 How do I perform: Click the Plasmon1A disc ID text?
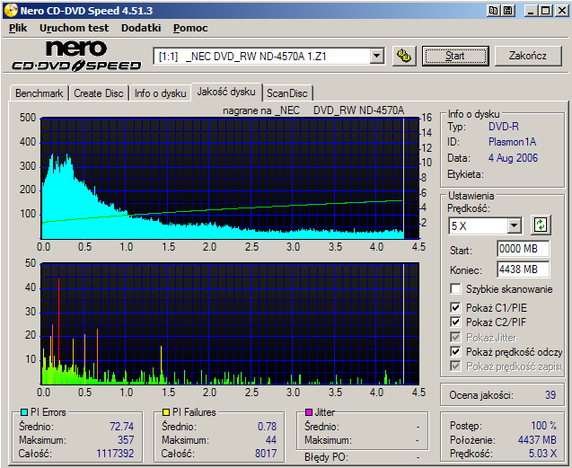tap(512, 142)
